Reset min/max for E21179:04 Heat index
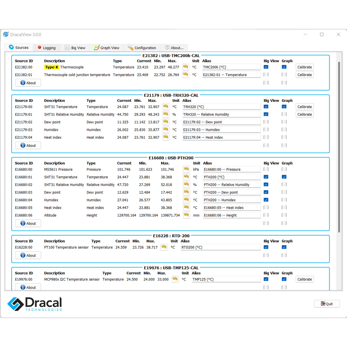The height and width of the screenshot is (347, 347). pyautogui.click(x=166, y=137)
